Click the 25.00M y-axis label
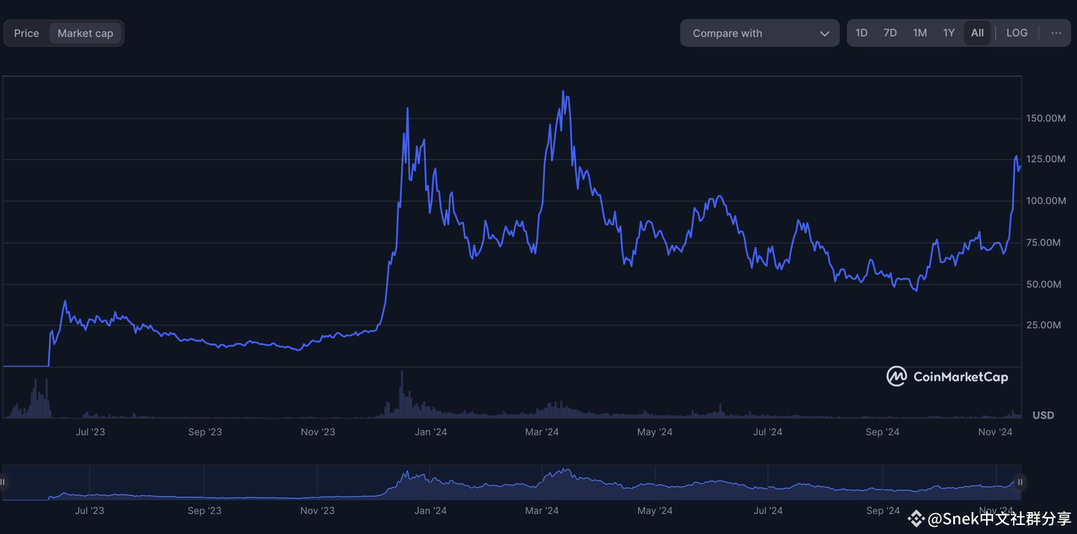Viewport: 1077px width, 534px height. coord(1043,325)
